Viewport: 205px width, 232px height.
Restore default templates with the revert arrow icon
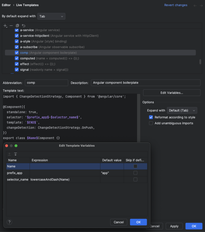click(x=23, y=25)
